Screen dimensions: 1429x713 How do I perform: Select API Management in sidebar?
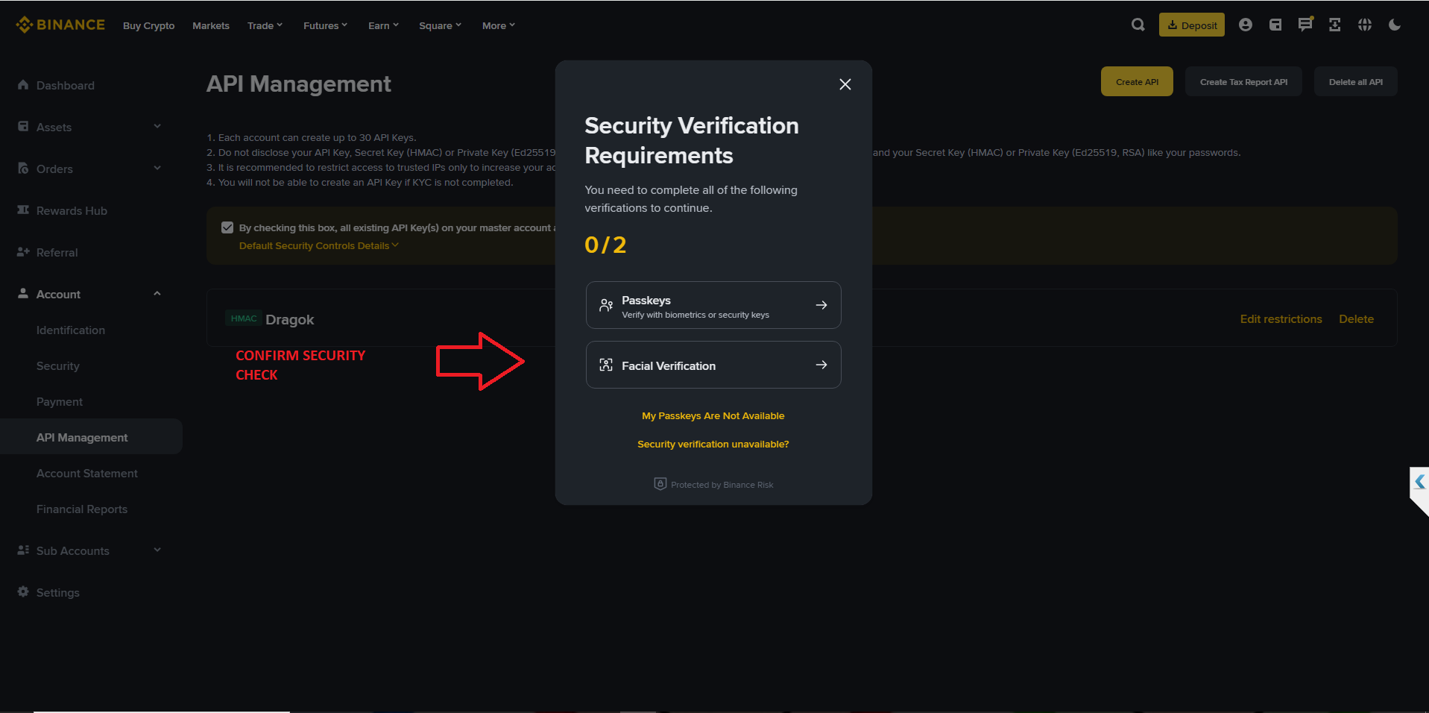pos(91,437)
